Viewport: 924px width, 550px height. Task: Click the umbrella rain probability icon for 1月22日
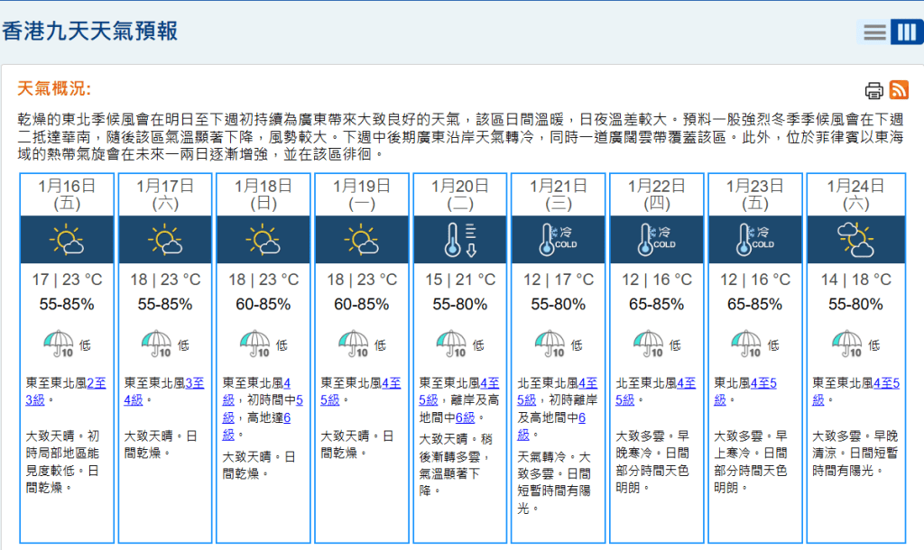(x=648, y=344)
